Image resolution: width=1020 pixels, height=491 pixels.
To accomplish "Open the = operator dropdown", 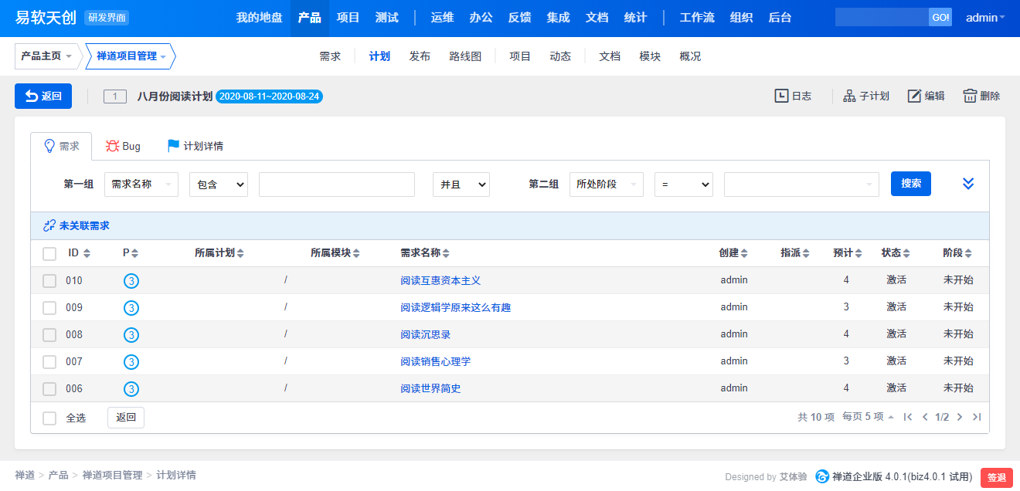I will 684,185.
